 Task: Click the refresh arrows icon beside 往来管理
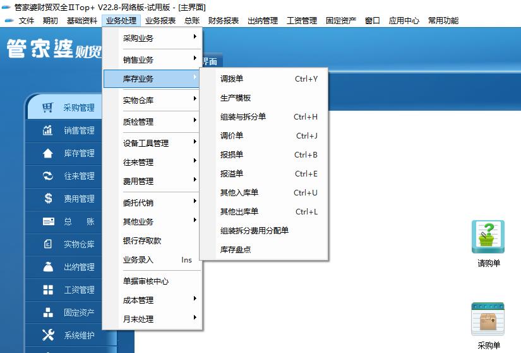point(48,176)
